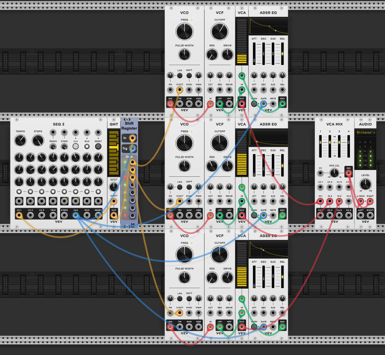Click the top-row VCA OUT jack
The height and width of the screenshot is (355, 385).
(242, 104)
